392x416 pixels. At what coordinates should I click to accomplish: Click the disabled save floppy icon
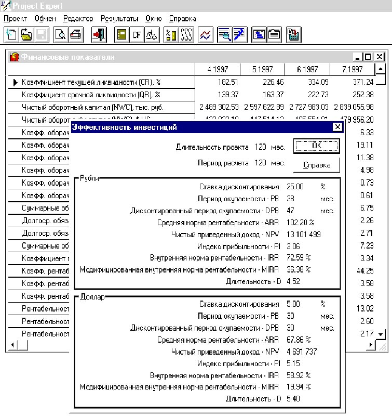point(42,35)
